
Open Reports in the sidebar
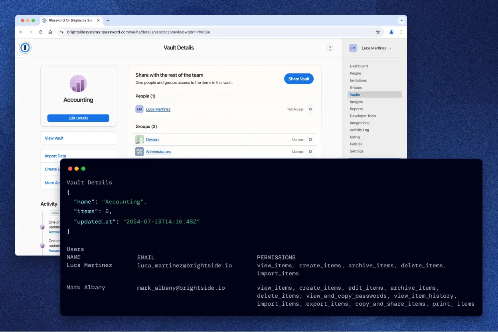tap(356, 109)
